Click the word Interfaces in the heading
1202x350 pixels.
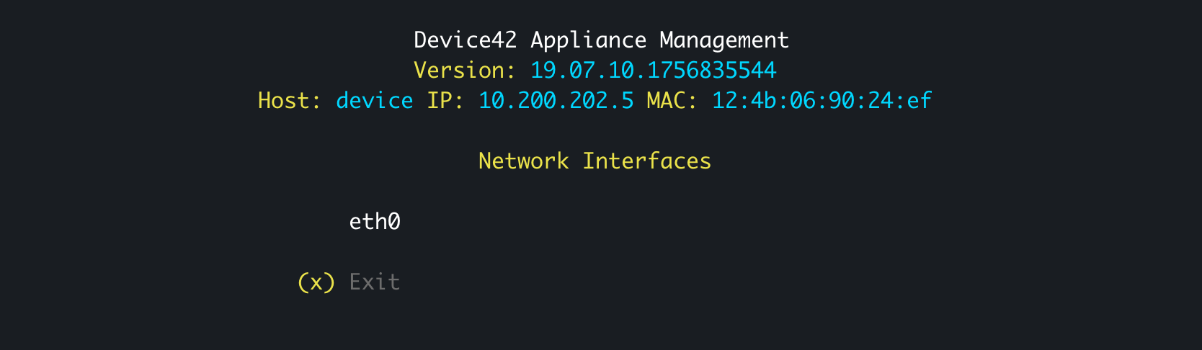click(646, 161)
